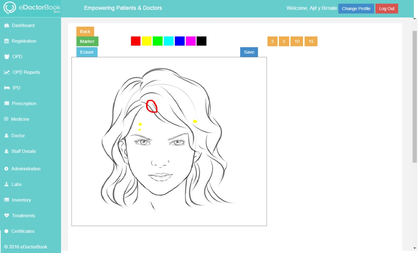The image size is (419, 253).
Task: Save the face drawing
Action: pos(249,52)
